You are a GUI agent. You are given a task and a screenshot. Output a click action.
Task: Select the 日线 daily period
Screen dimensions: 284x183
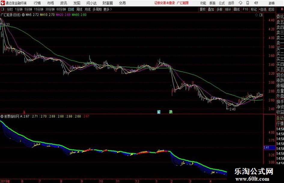point(71,9)
